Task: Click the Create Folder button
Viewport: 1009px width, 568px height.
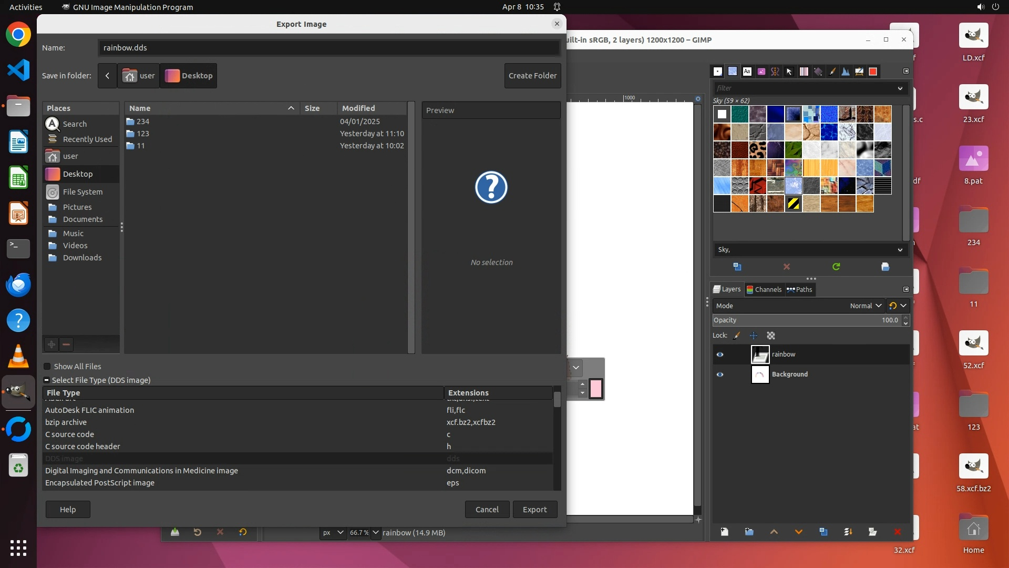Action: coord(532,76)
